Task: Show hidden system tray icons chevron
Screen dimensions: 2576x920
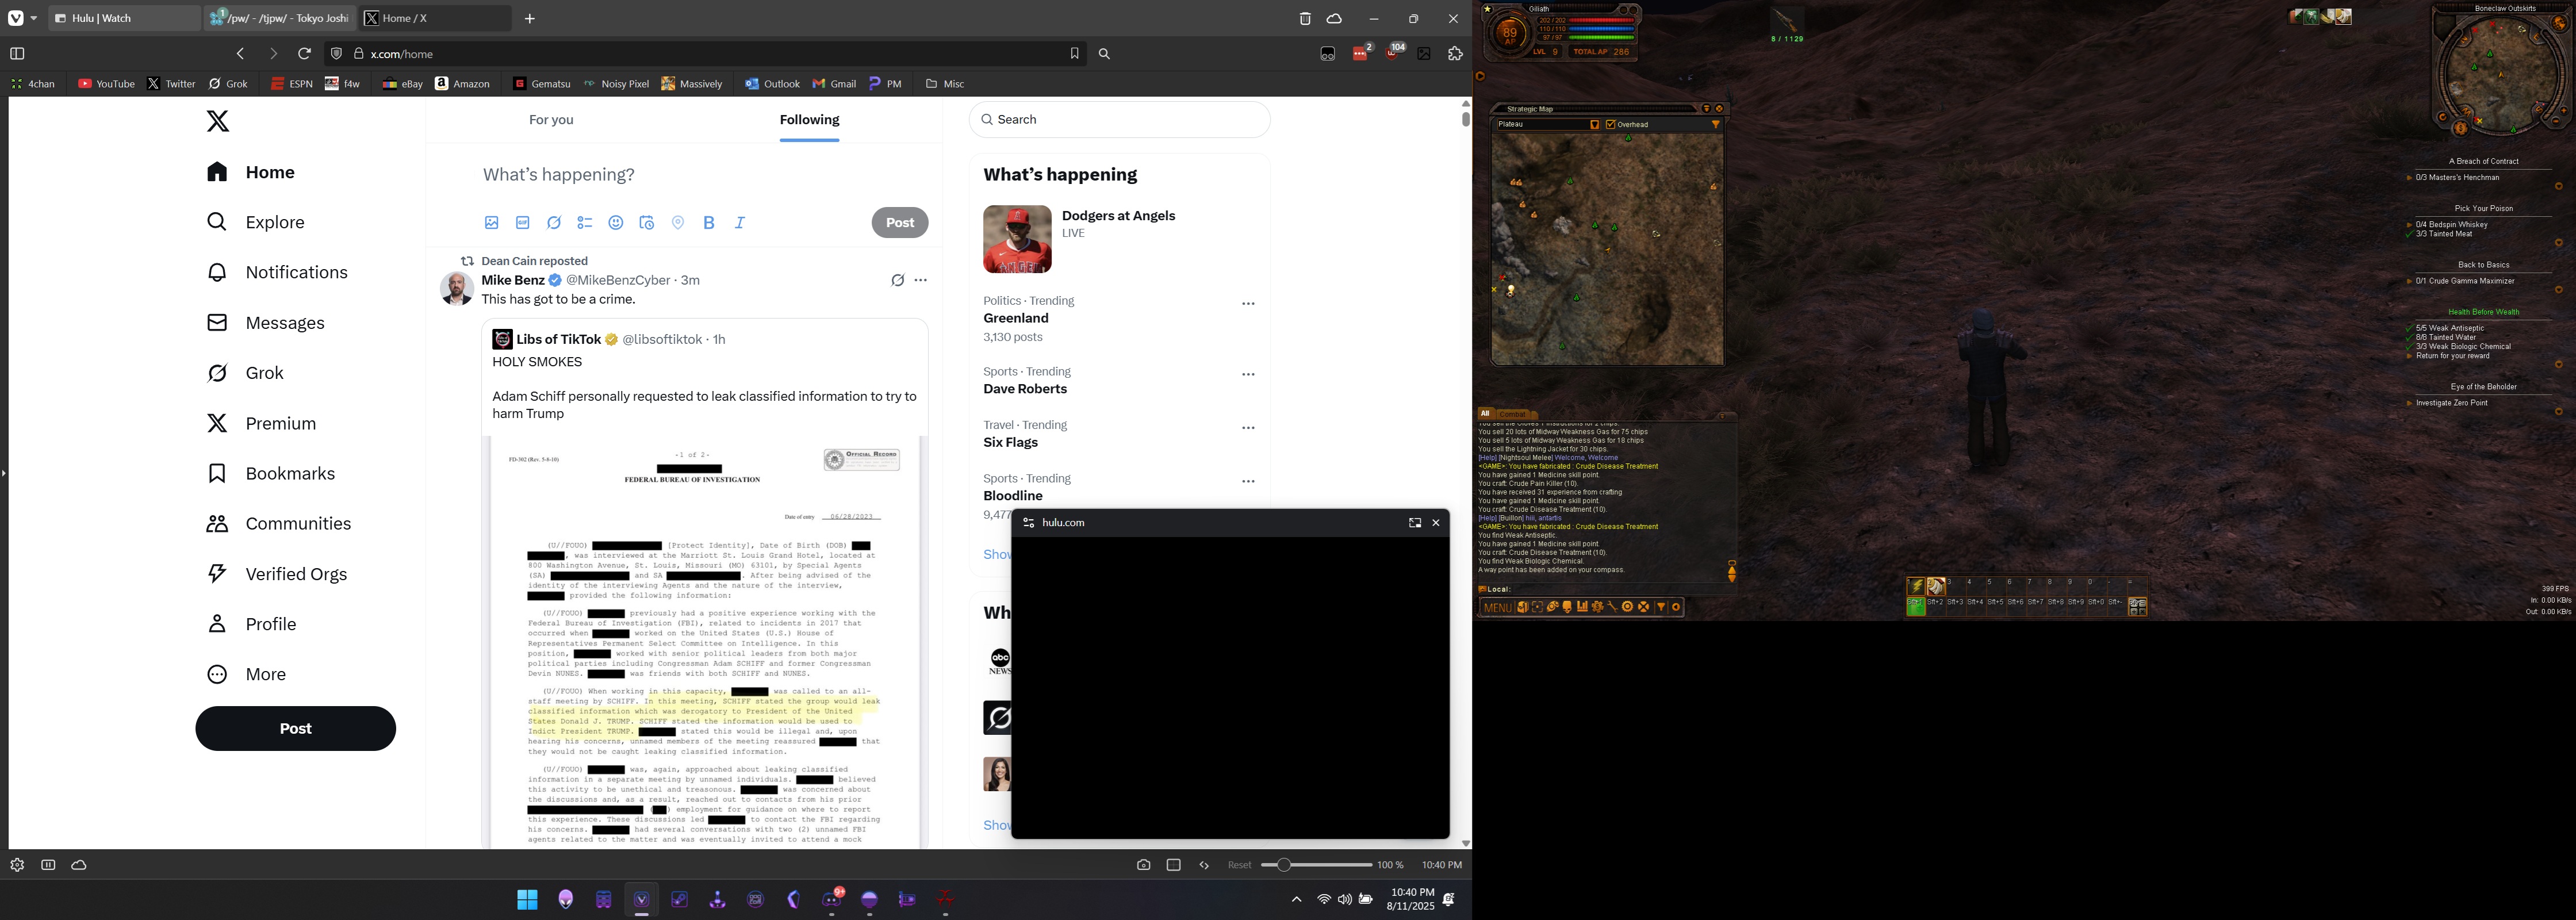Action: click(x=1296, y=899)
